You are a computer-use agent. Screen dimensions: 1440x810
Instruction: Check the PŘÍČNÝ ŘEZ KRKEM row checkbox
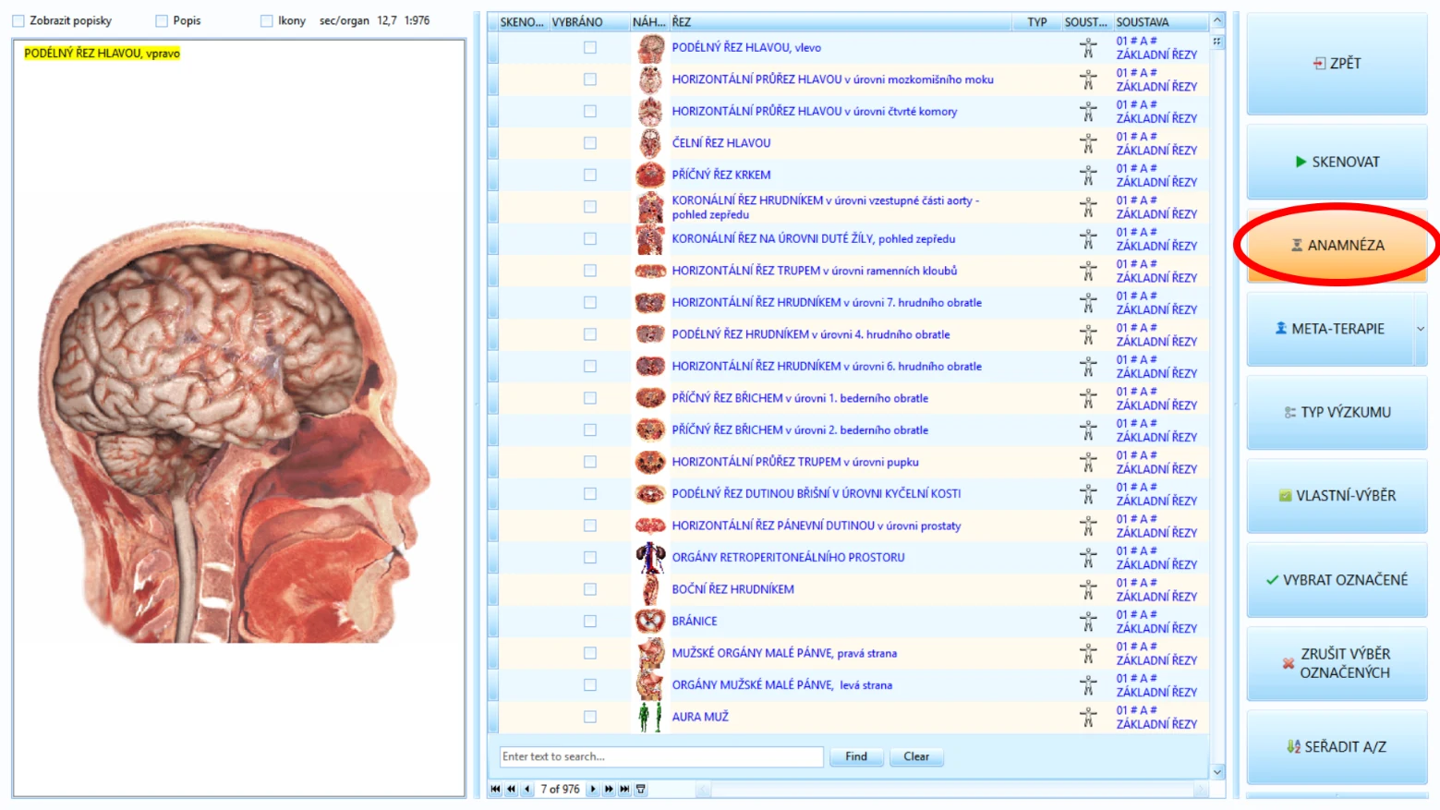[590, 175]
